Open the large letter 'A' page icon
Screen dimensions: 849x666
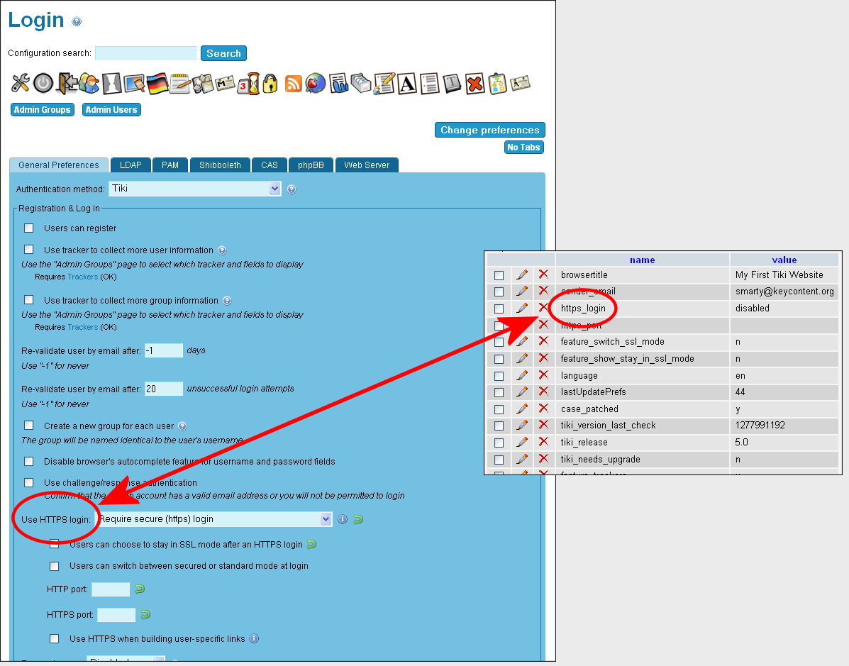tap(407, 84)
